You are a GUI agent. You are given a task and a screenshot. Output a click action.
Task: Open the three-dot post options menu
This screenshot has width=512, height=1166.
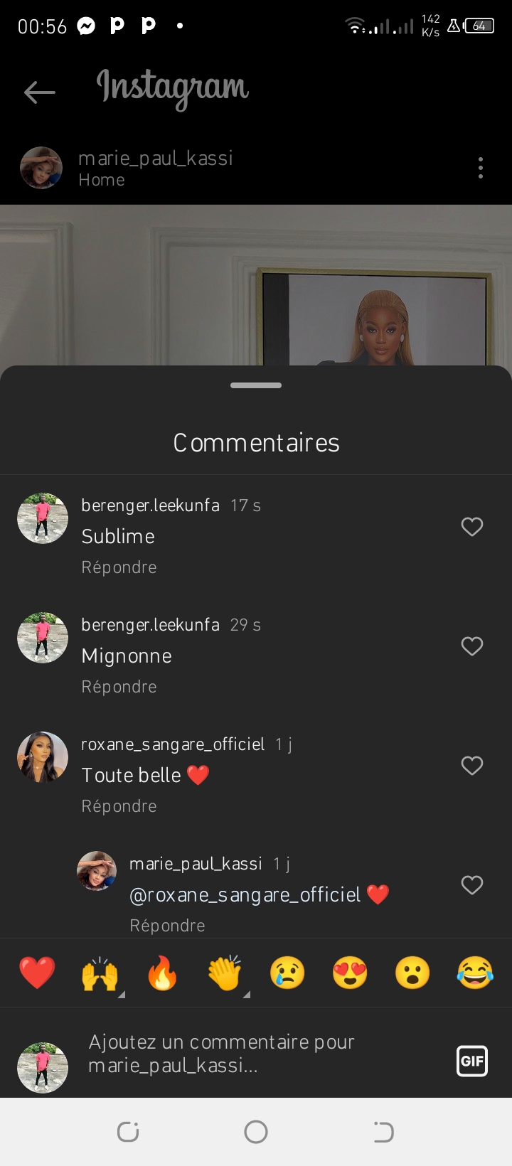[x=481, y=168]
